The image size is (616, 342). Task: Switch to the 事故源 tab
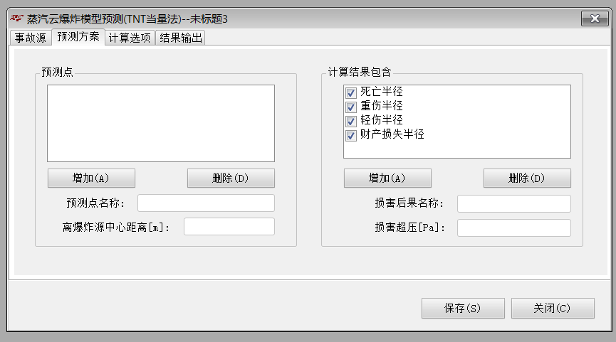pyautogui.click(x=31, y=38)
